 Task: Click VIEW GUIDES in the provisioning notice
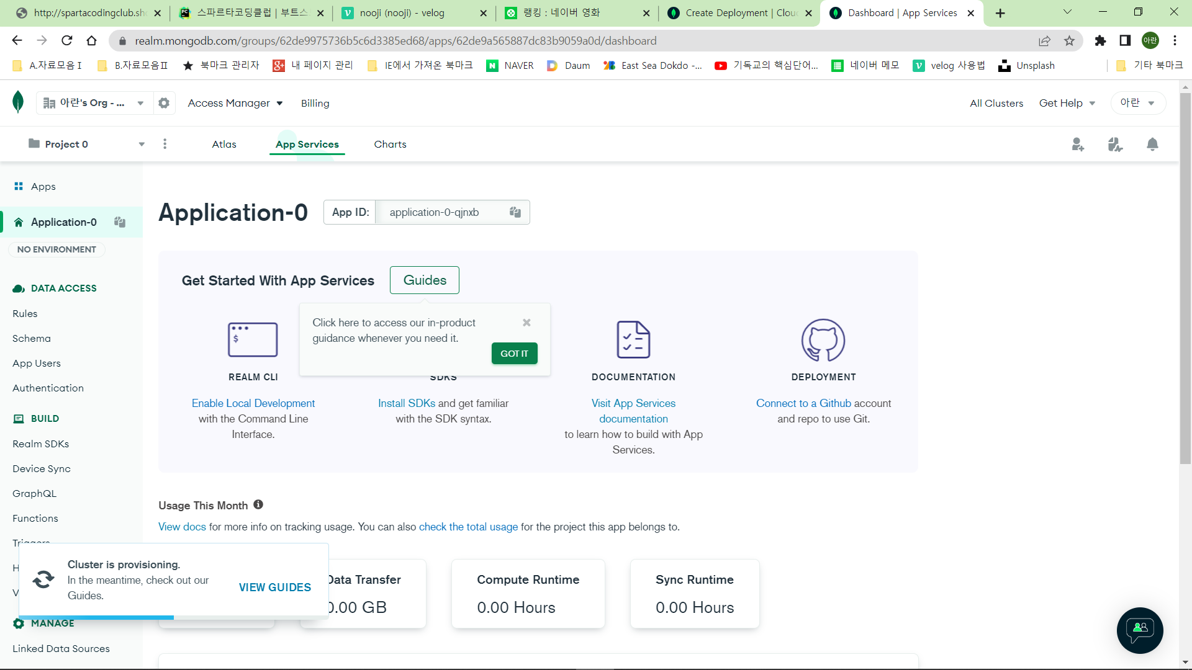pos(275,587)
